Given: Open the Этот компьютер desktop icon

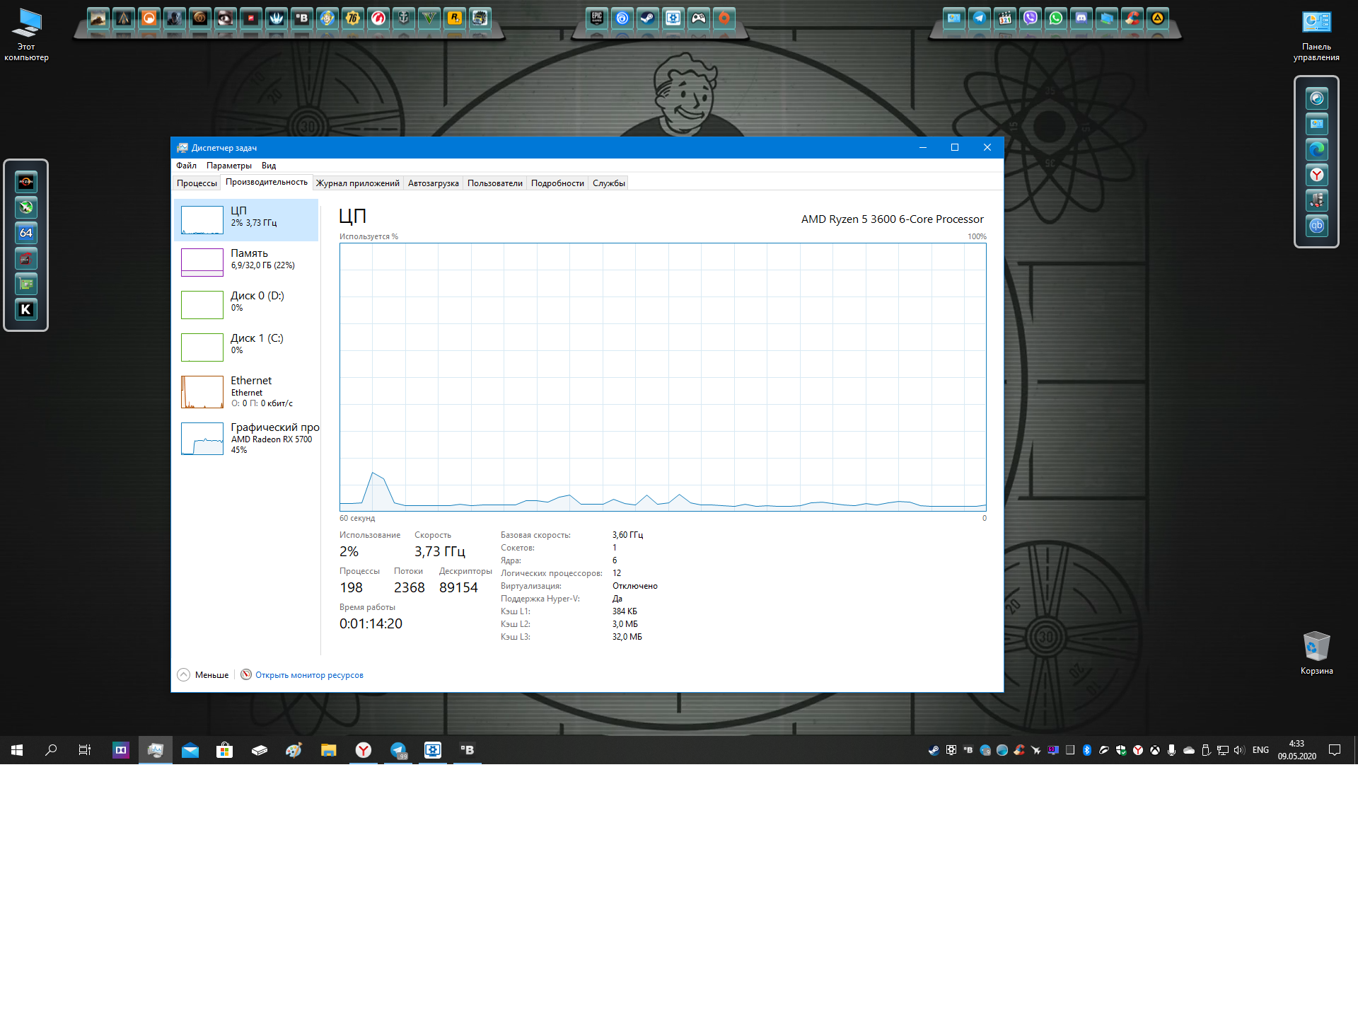Looking at the screenshot, I should [x=27, y=35].
